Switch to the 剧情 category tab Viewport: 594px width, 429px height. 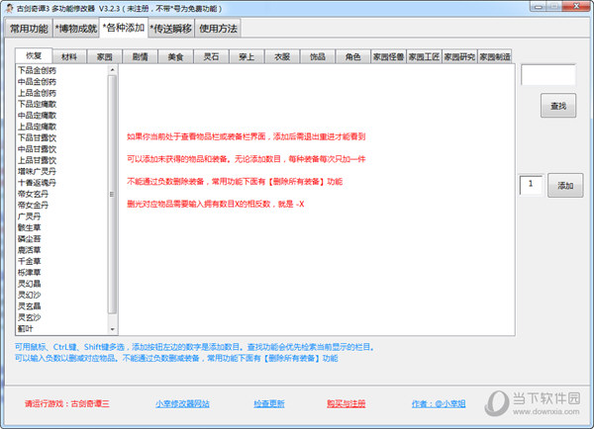pos(141,56)
